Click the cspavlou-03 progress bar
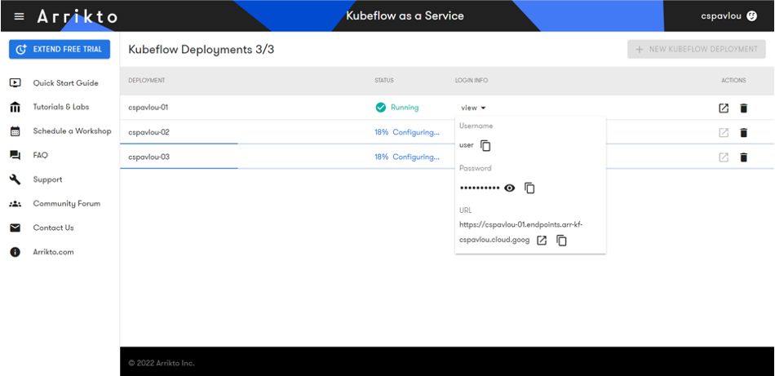The width and height of the screenshot is (775, 376). click(447, 169)
